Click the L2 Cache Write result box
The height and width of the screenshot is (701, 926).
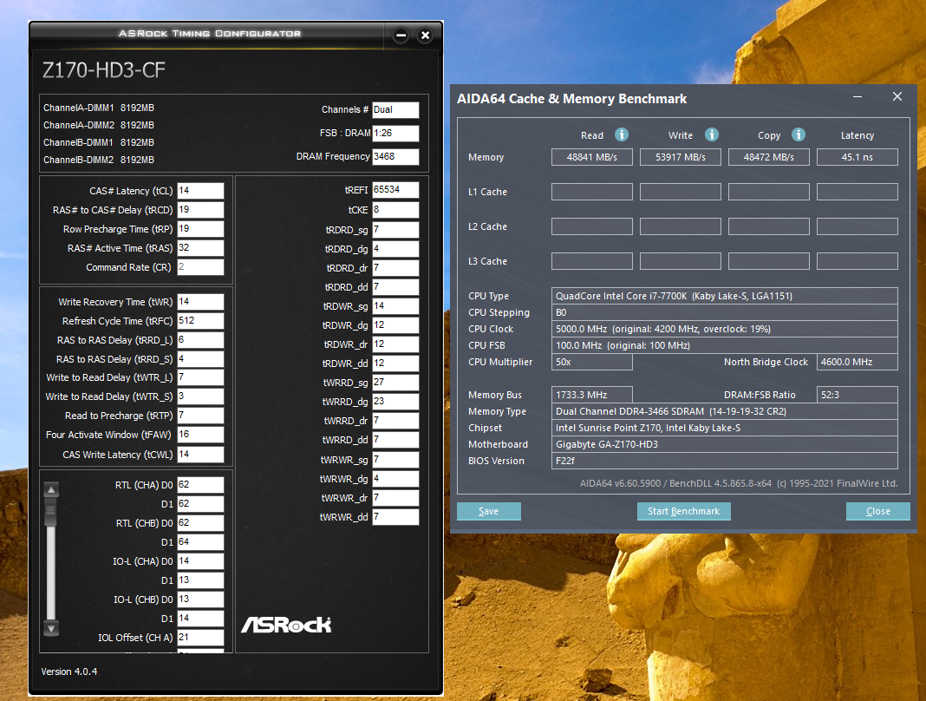681,226
